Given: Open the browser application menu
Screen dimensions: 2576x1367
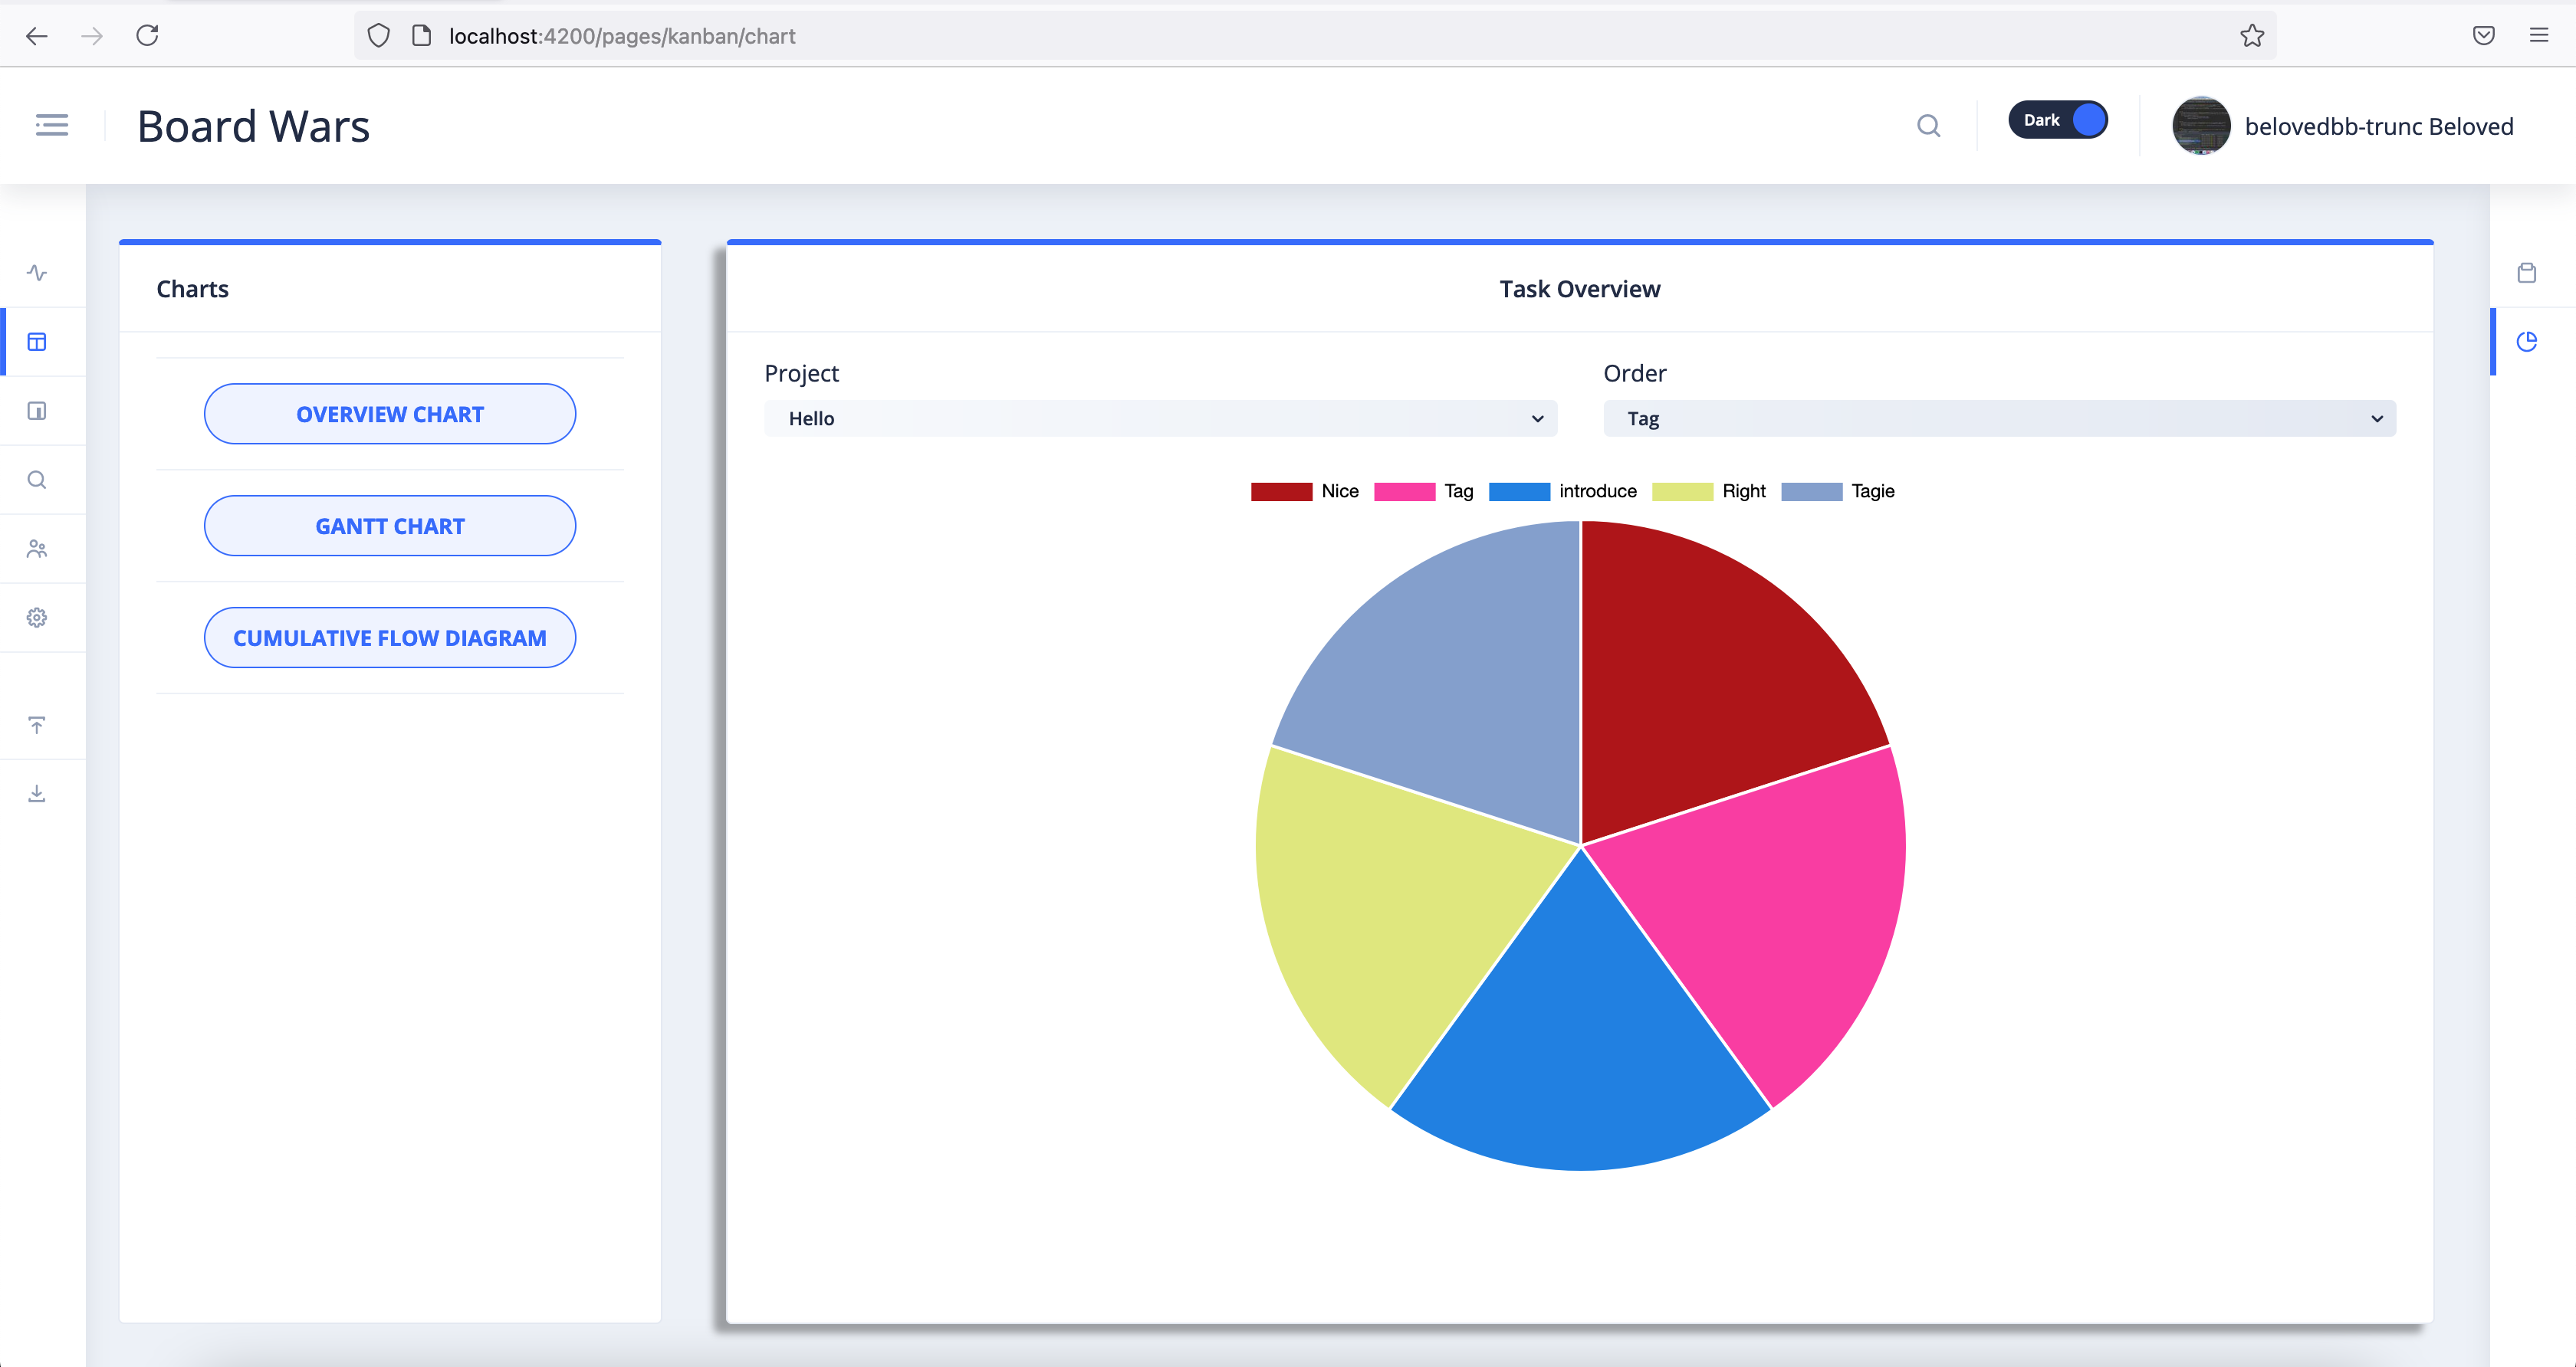Looking at the screenshot, I should (x=2539, y=36).
